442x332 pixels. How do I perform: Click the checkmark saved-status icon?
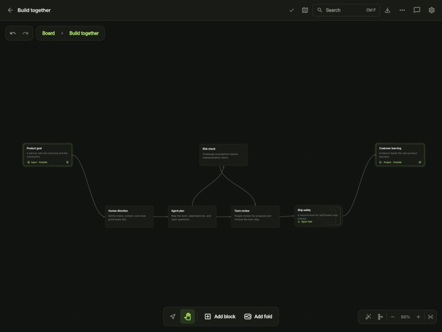(292, 10)
